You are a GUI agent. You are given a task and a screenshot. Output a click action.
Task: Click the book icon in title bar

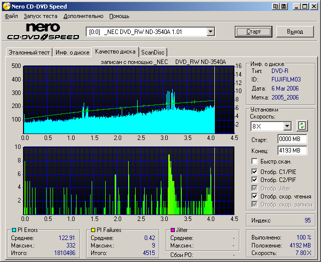276,6
